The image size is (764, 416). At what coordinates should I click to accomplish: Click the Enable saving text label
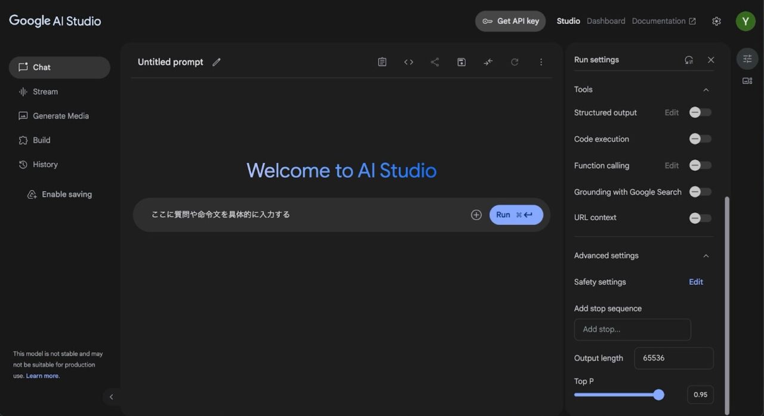point(67,195)
